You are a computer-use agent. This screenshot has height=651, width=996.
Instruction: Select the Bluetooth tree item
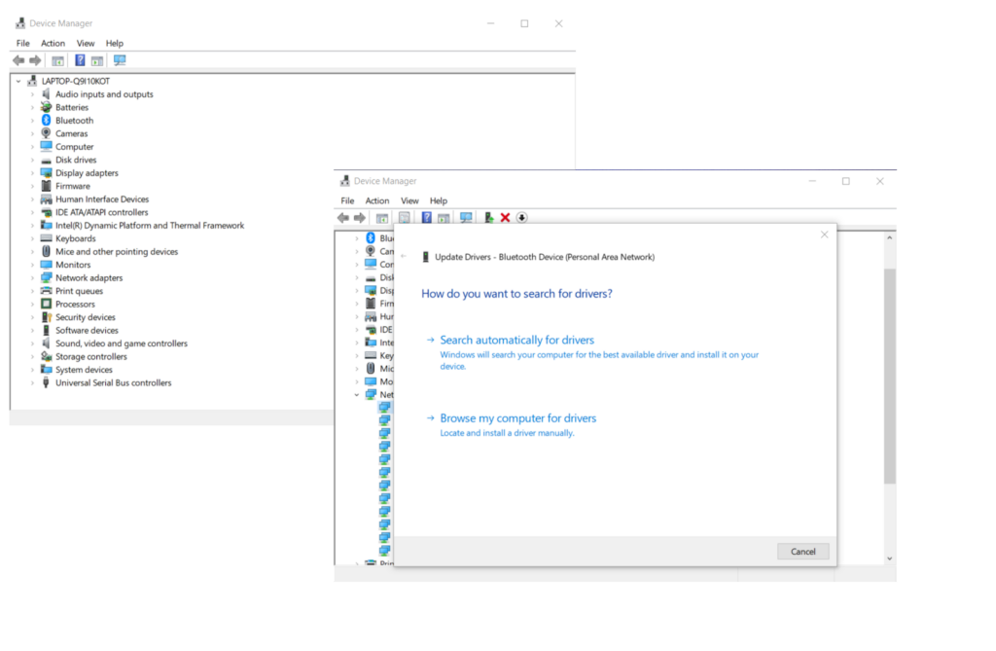tap(73, 120)
